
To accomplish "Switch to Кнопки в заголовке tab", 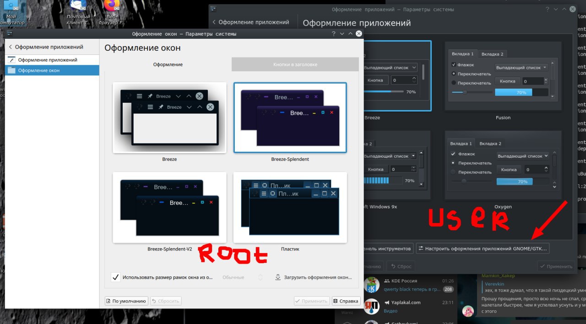I will 295,64.
